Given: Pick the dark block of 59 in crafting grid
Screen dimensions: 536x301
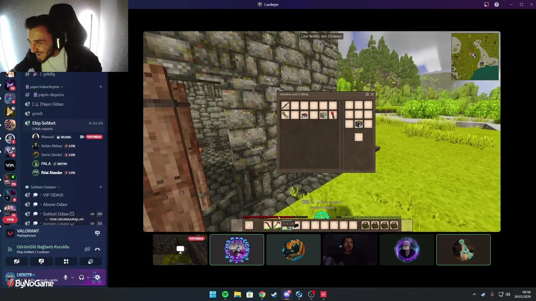Looking at the screenshot, I should pyautogui.click(x=358, y=124).
